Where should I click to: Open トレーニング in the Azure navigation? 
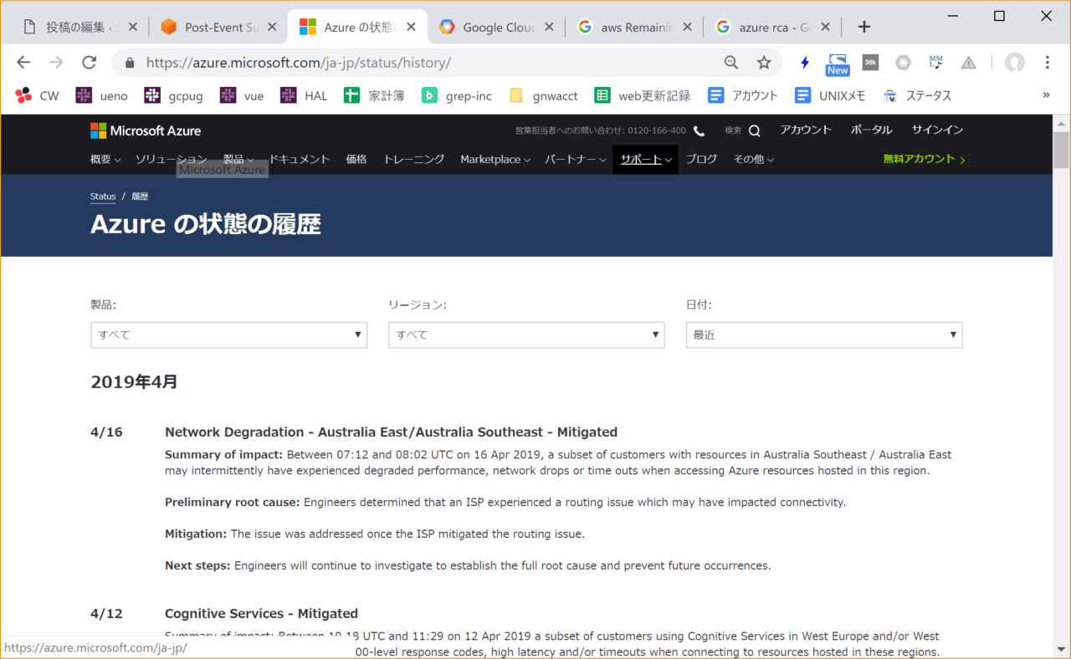(x=413, y=159)
